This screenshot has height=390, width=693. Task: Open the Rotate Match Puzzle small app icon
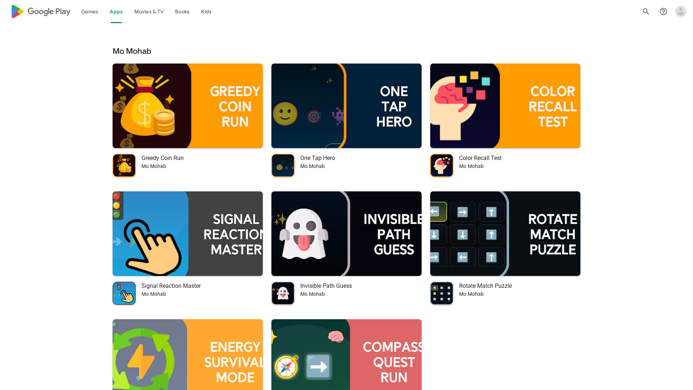point(442,293)
